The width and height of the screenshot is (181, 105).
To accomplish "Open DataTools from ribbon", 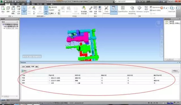I will (172, 9).
